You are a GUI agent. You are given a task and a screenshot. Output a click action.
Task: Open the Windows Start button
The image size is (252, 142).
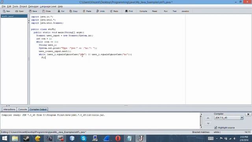[4, 138]
